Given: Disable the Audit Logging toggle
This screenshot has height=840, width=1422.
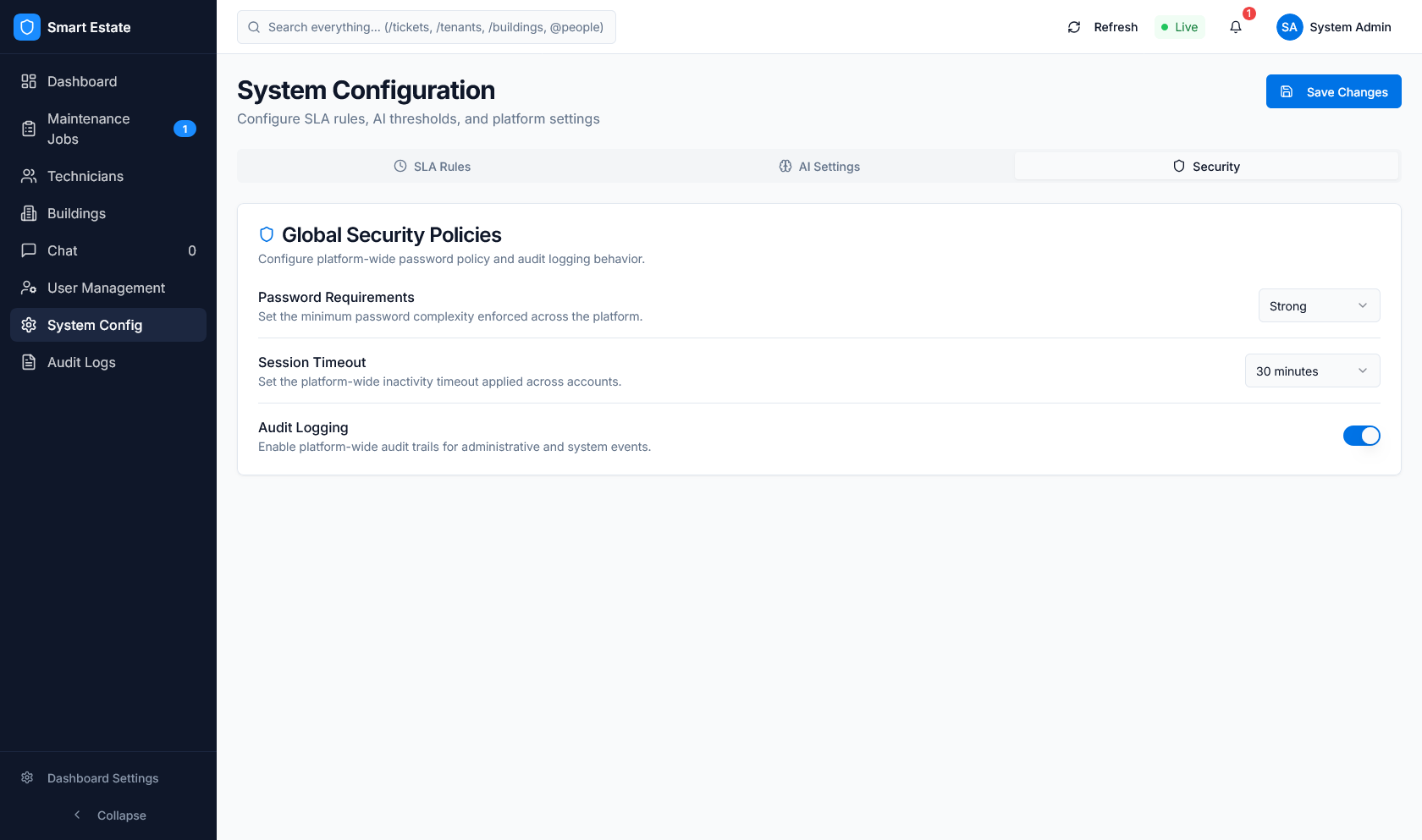Looking at the screenshot, I should [1361, 436].
